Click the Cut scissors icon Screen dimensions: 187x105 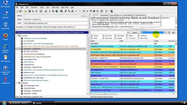(50, 11)
